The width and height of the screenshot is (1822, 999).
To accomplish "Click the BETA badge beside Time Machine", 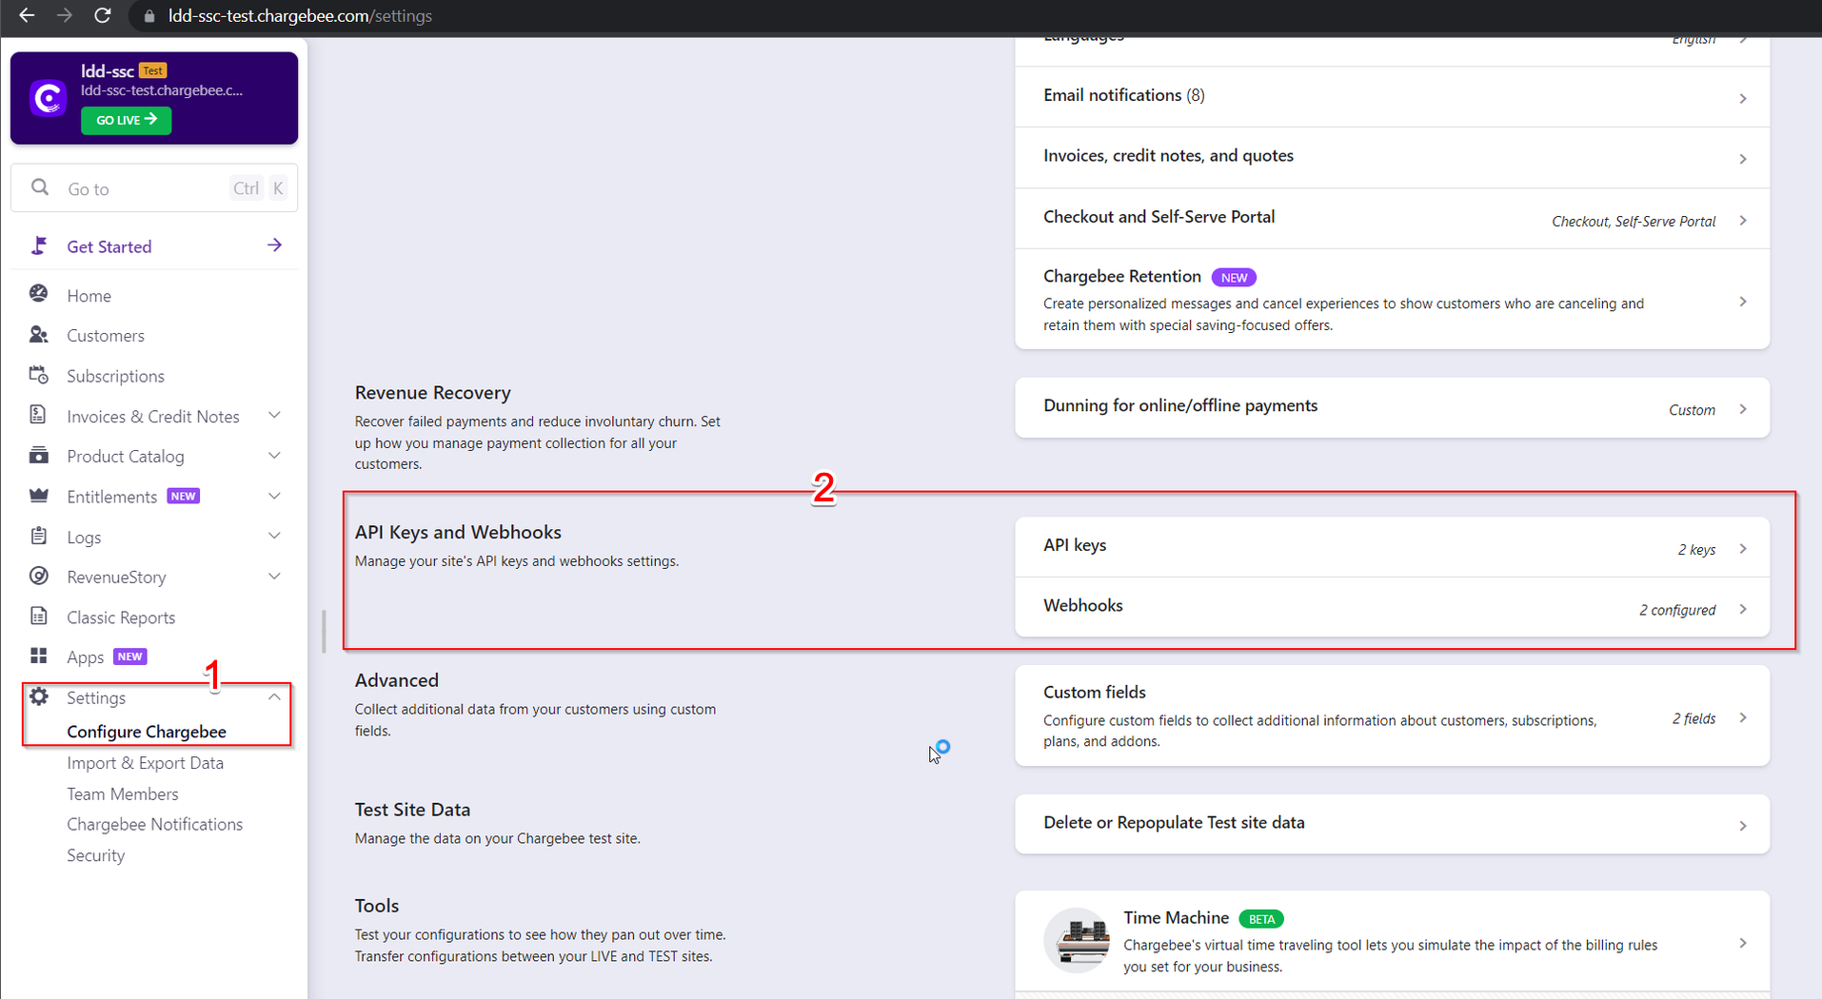I will point(1261,919).
